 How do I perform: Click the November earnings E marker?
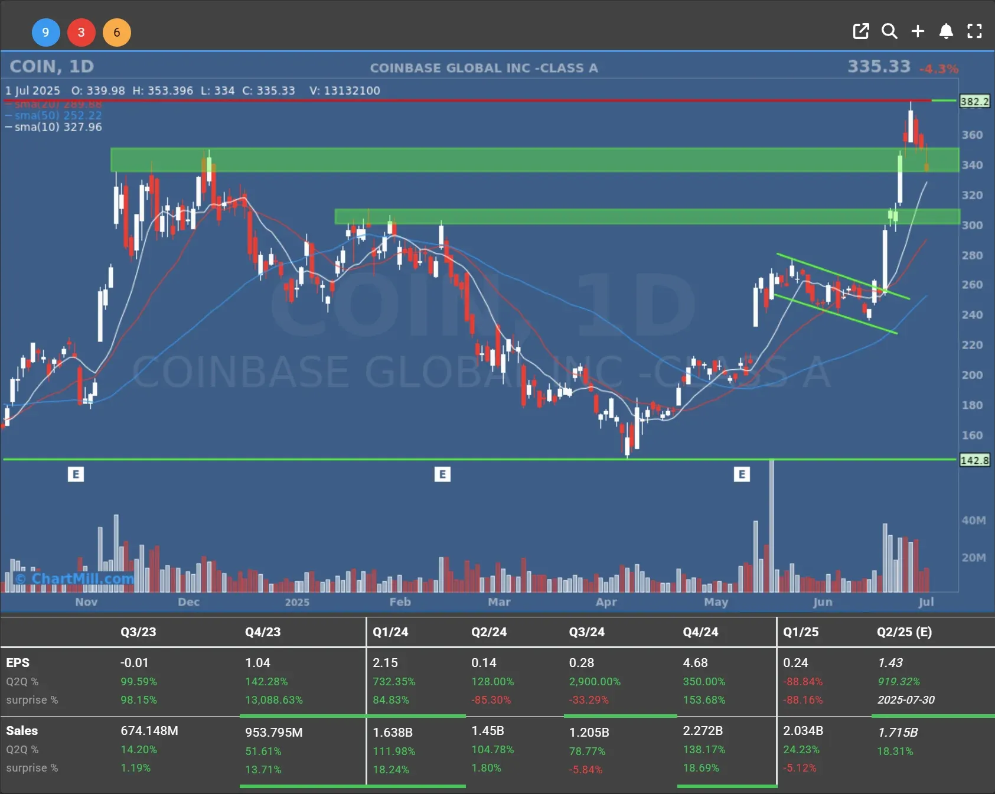click(76, 474)
